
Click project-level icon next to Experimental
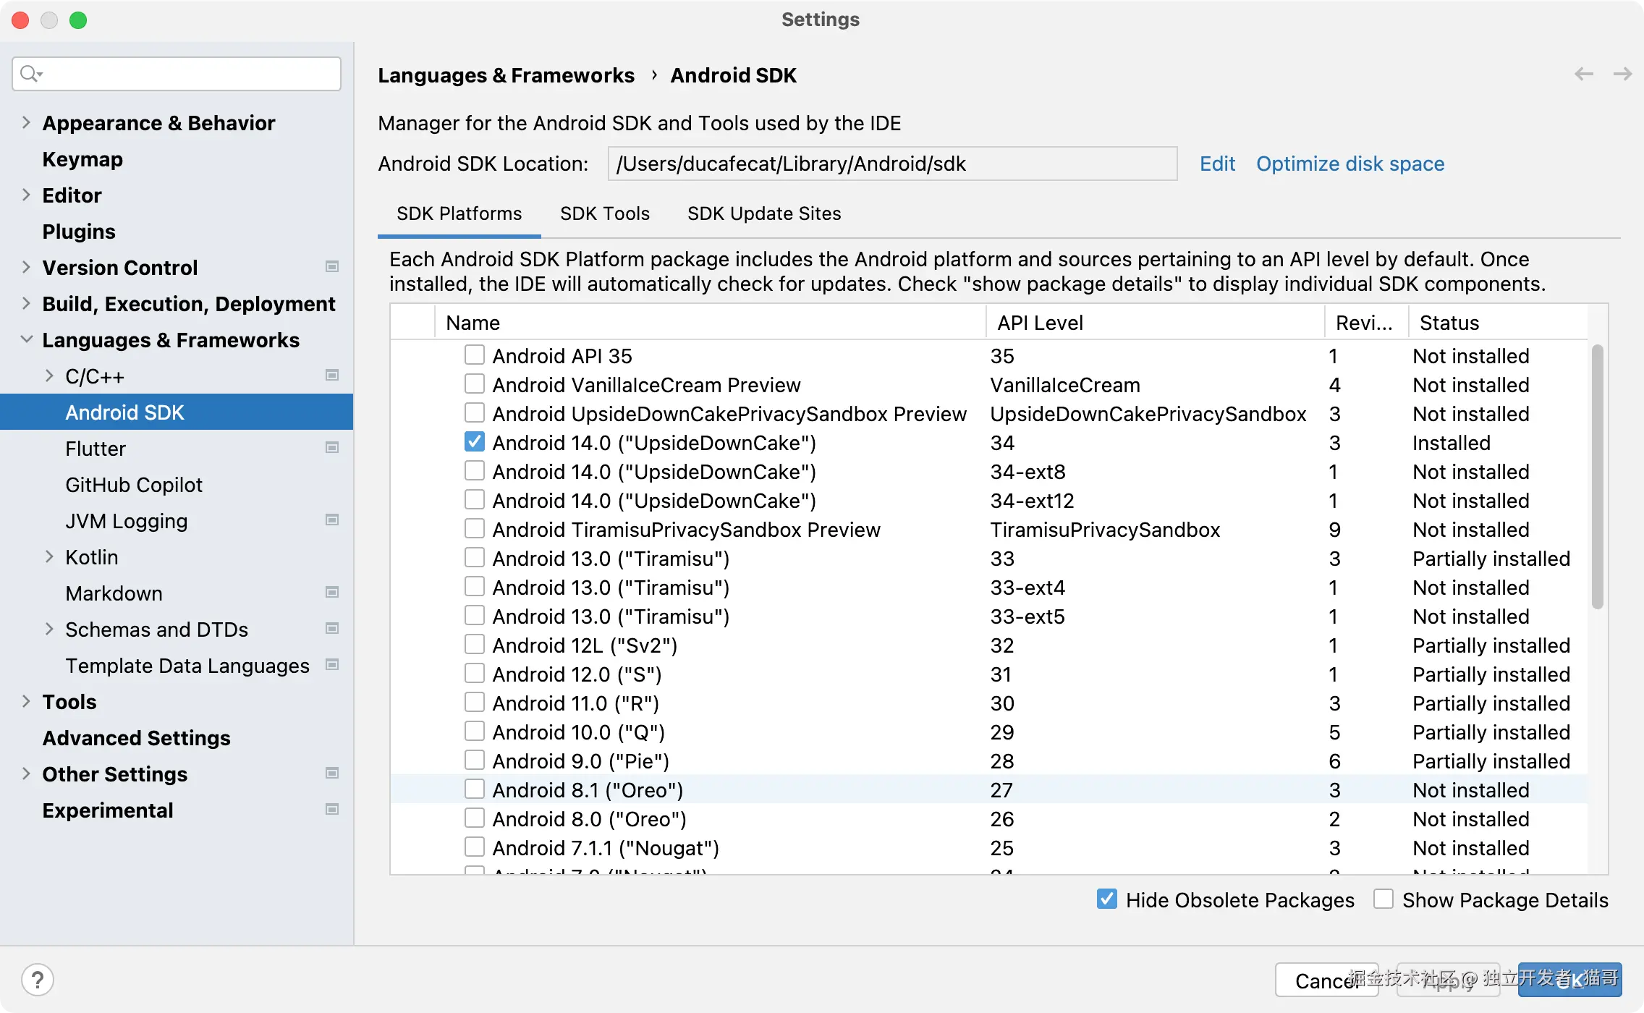(x=332, y=810)
